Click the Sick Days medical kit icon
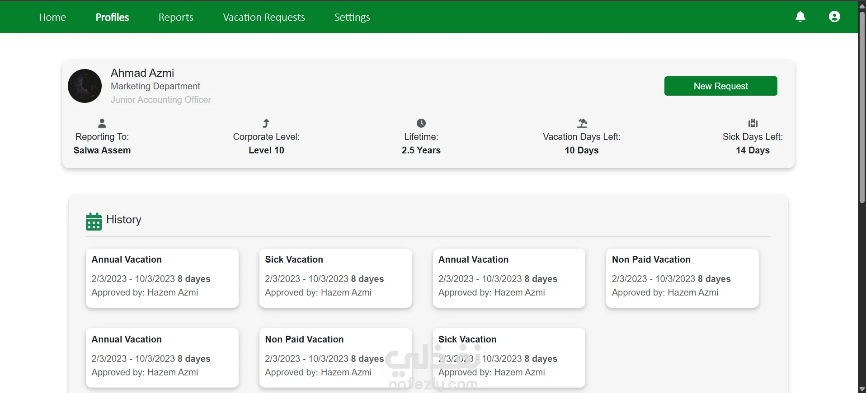 pyautogui.click(x=753, y=123)
